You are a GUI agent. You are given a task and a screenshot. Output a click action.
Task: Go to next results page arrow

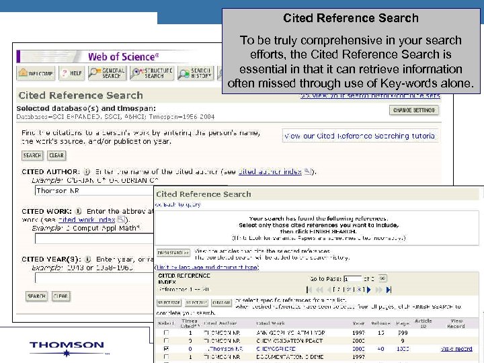click(369, 290)
